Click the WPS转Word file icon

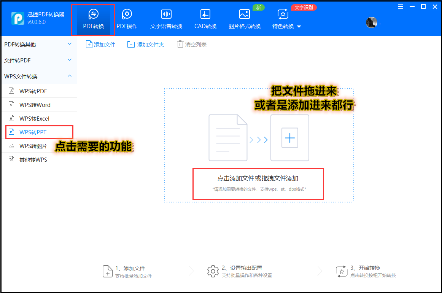(11, 104)
